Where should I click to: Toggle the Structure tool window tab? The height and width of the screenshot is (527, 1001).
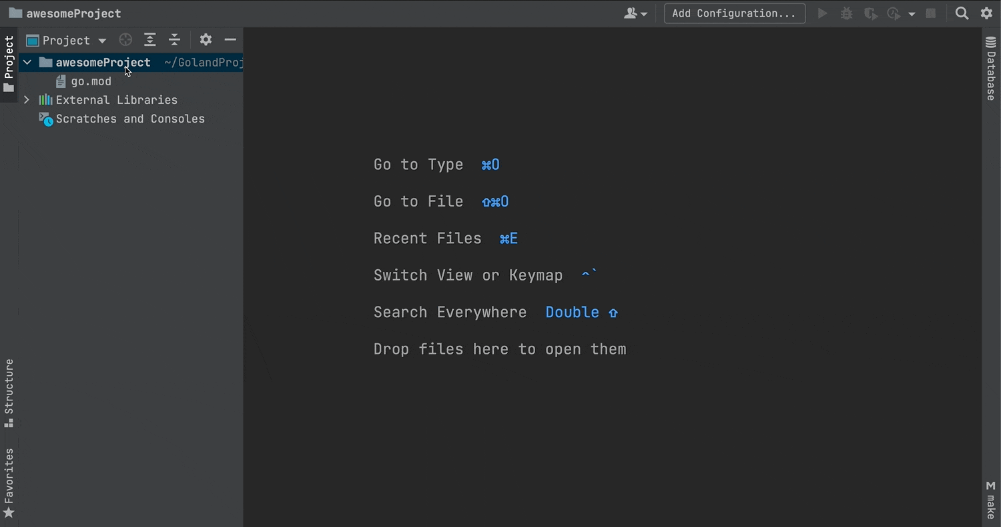coord(9,393)
